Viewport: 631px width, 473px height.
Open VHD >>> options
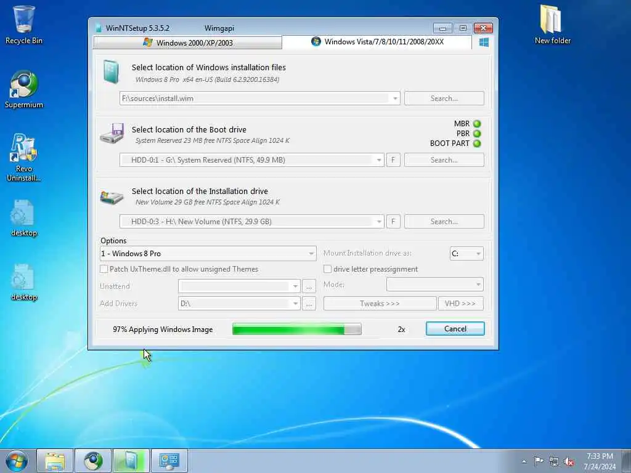460,303
